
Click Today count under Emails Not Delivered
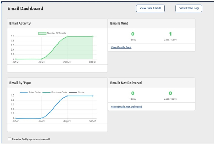(x=133, y=93)
